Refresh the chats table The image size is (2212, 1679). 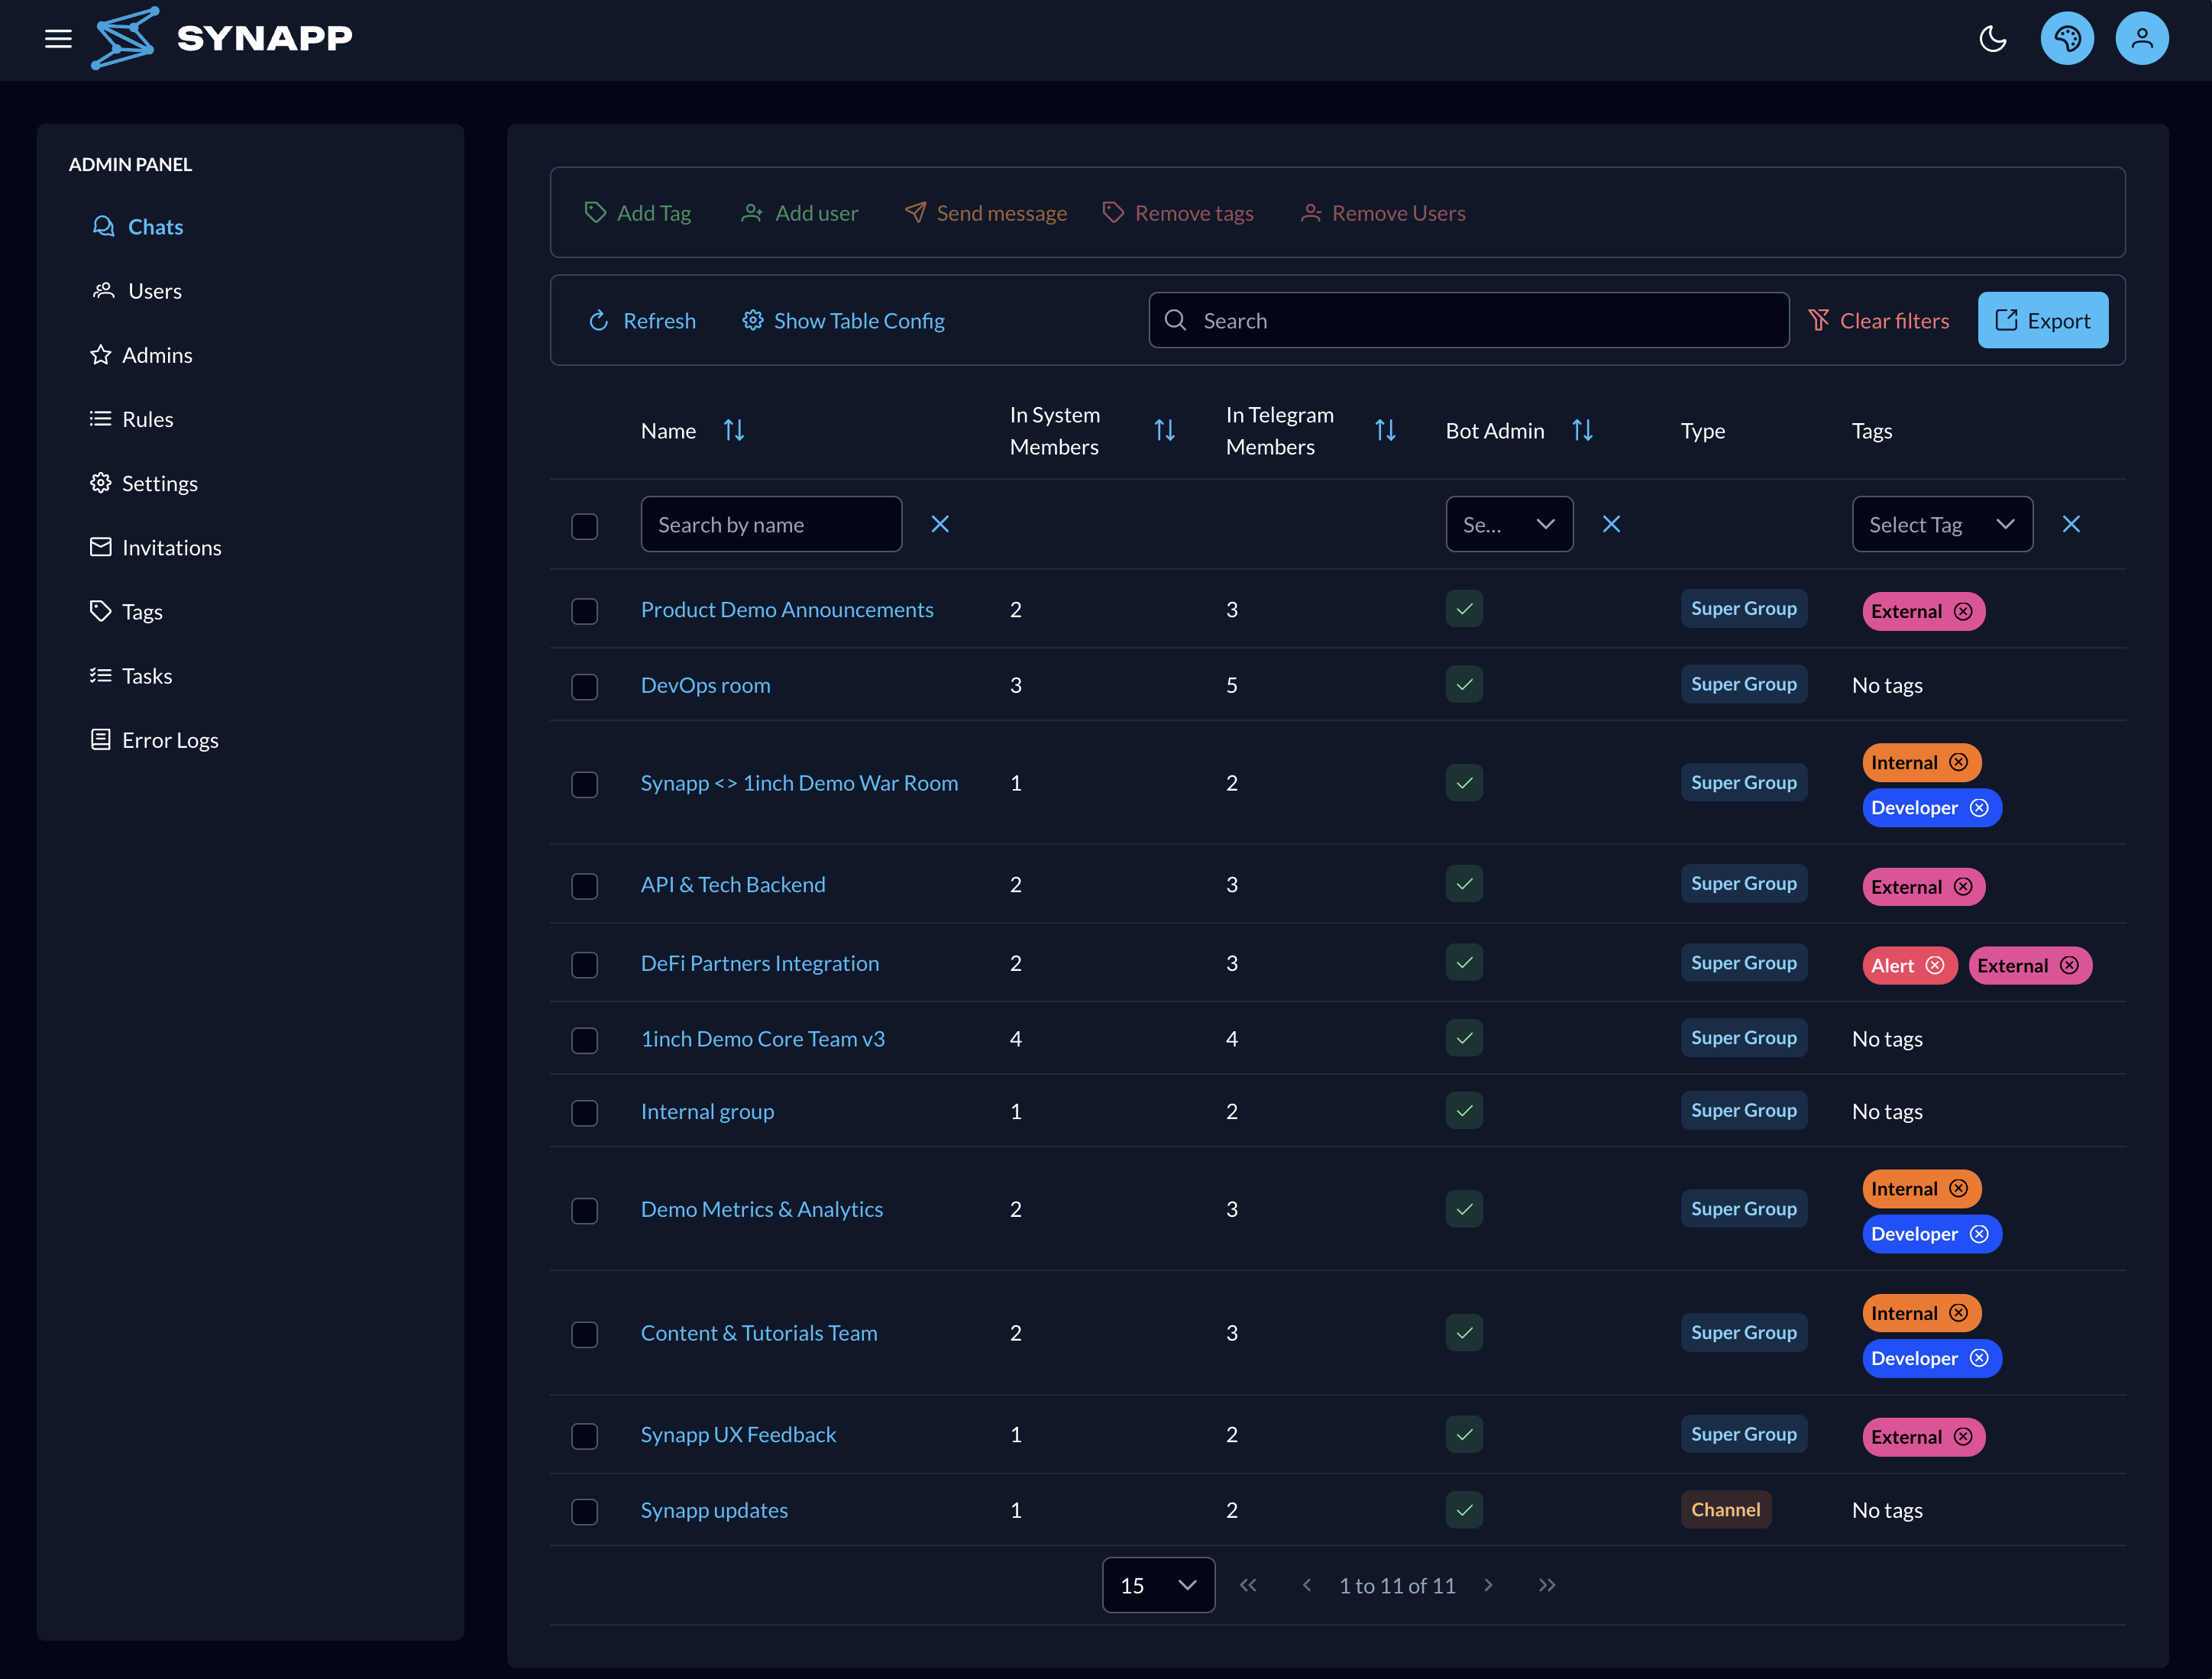[x=642, y=320]
